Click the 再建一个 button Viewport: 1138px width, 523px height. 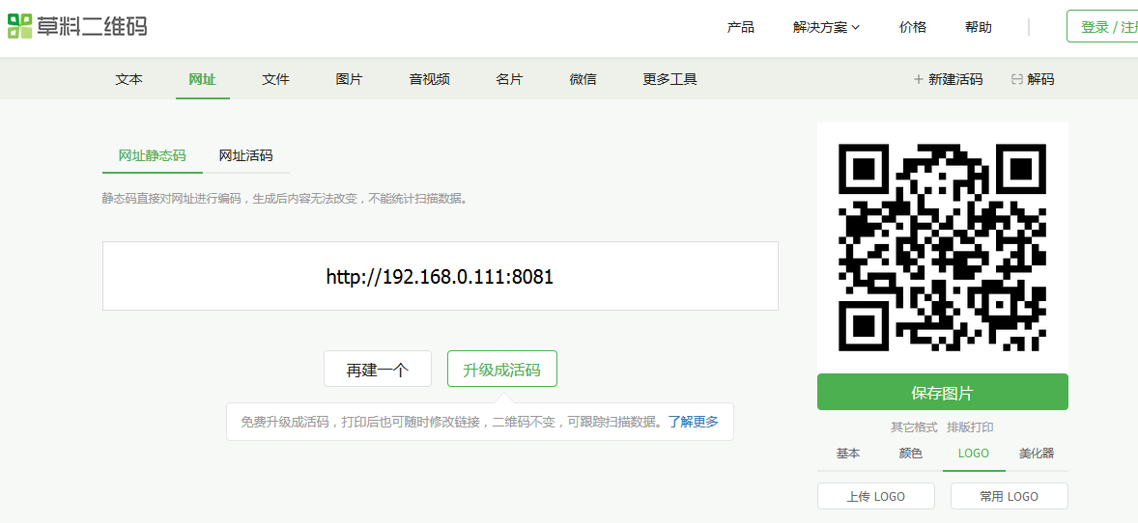378,370
